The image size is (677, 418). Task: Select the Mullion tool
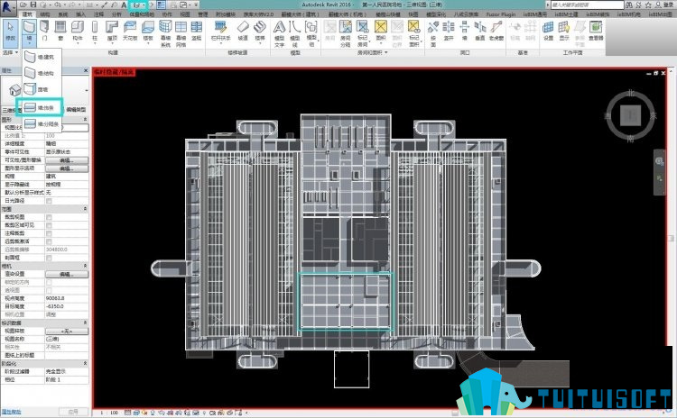tap(197, 32)
